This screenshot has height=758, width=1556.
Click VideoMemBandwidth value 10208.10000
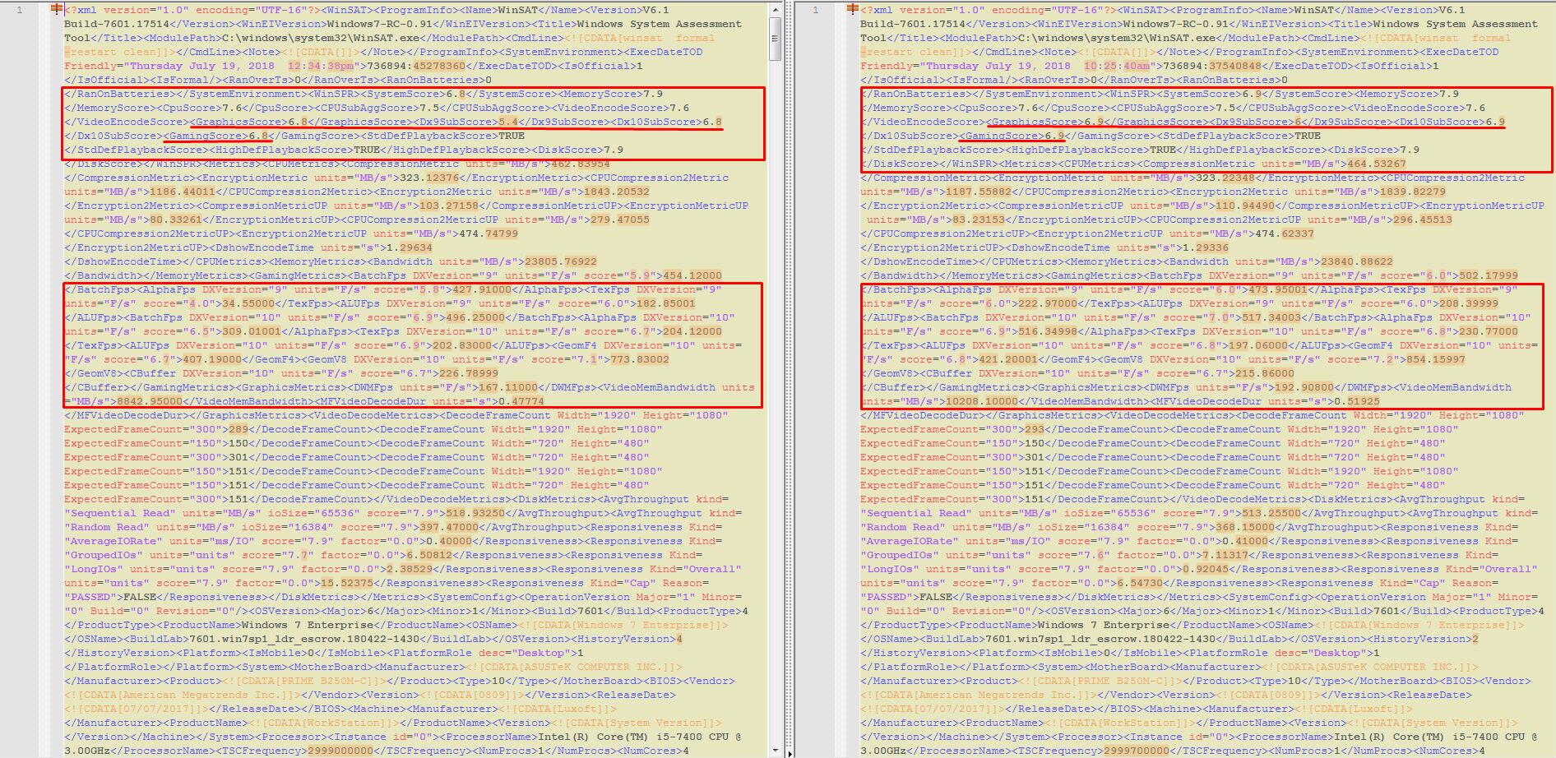(982, 401)
